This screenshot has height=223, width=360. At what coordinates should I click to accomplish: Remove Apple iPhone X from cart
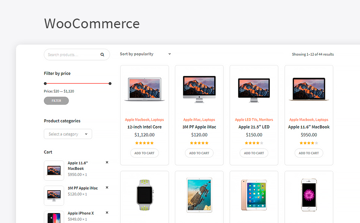tap(107, 213)
